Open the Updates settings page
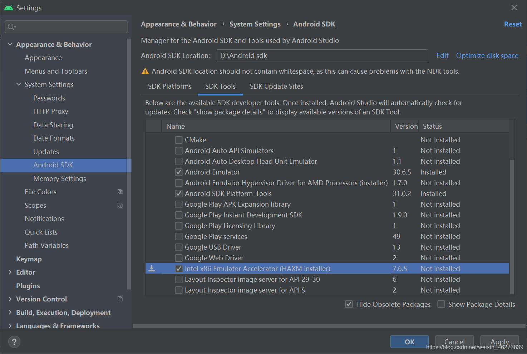The image size is (527, 354). [46, 152]
